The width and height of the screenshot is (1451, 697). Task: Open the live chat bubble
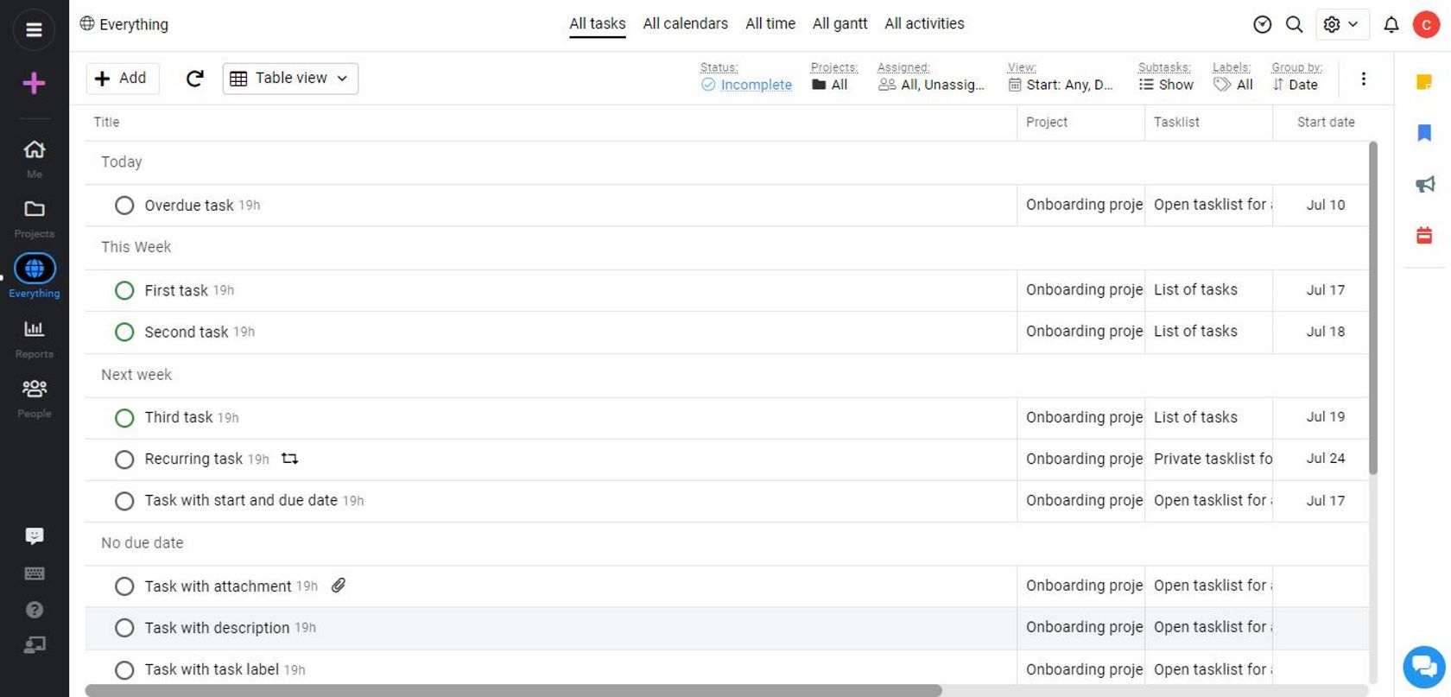click(x=1424, y=667)
